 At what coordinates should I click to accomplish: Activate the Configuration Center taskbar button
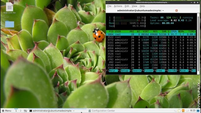point(102,111)
